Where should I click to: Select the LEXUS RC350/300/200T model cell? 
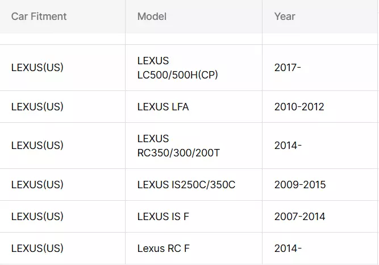194,146
